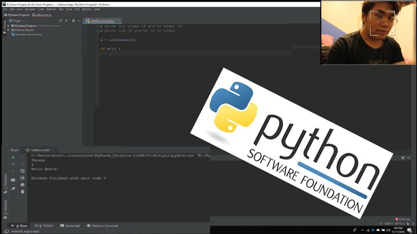Open the Code menu
Image resolution: width=417 pixels, height=234 pixels.
coord(41,9)
